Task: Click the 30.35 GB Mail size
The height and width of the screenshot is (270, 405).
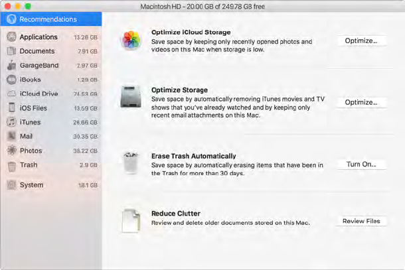Action: pyautogui.click(x=85, y=136)
